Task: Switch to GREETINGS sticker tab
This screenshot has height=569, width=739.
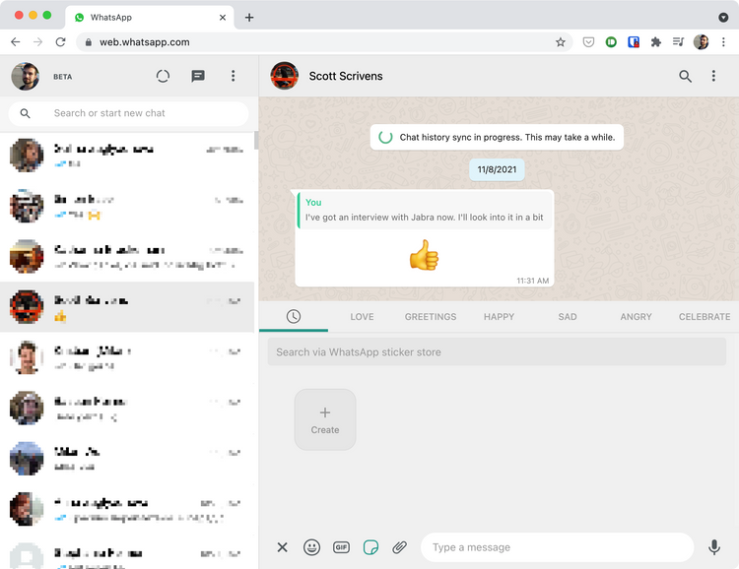Action: (431, 317)
